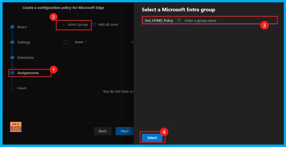Click the Test_HTMD_Policy group tag
Image resolution: width=286 pixels, height=147 pixels.
[x=159, y=21]
